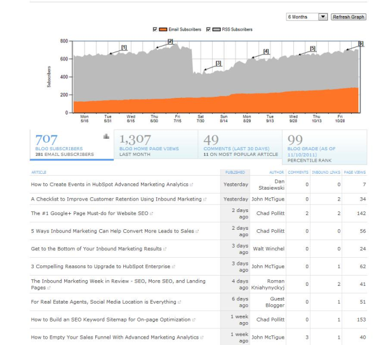This screenshot has width=381, height=345.
Task: Click graph annotation marker [3]
Action: coord(218,63)
